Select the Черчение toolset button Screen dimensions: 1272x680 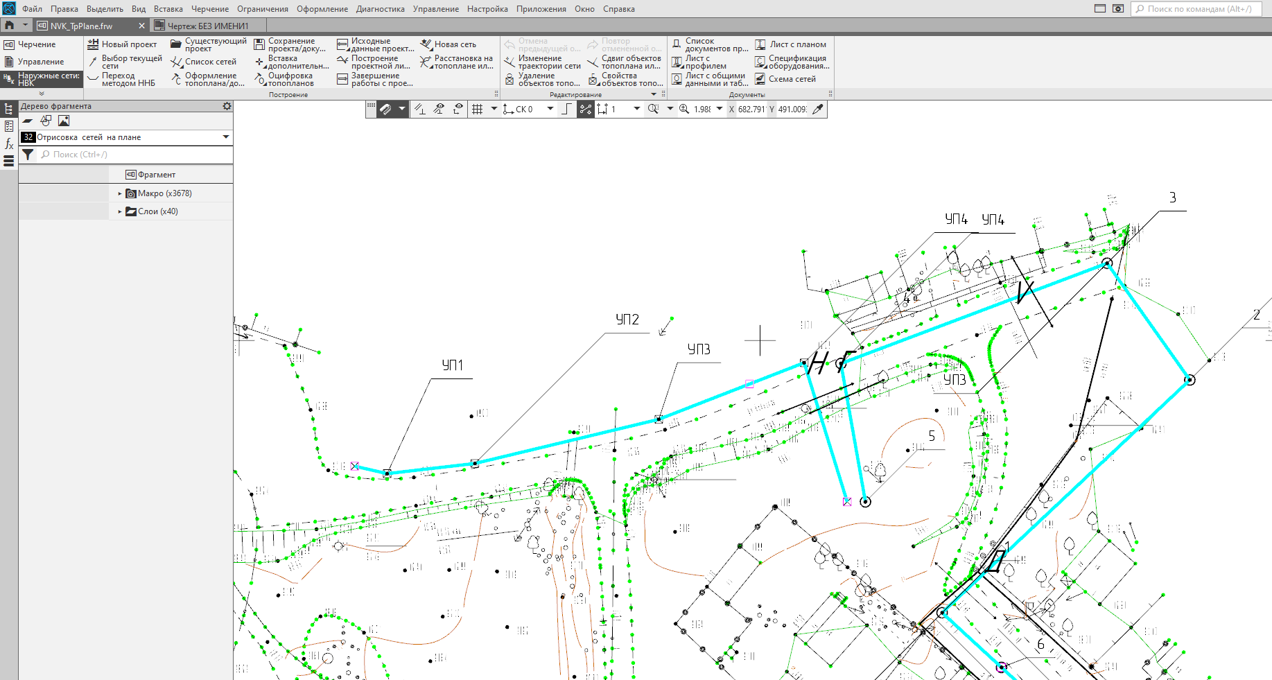tap(36, 44)
